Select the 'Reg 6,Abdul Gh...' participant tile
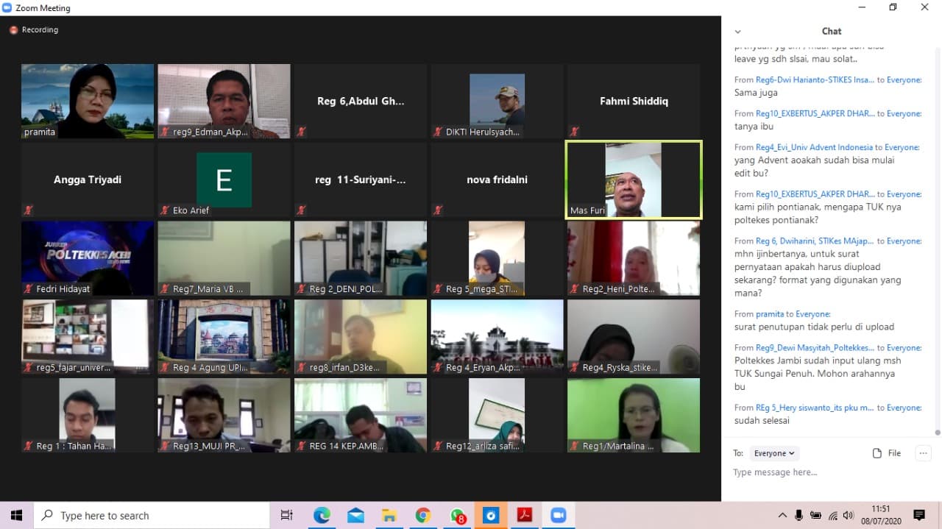 (x=361, y=101)
